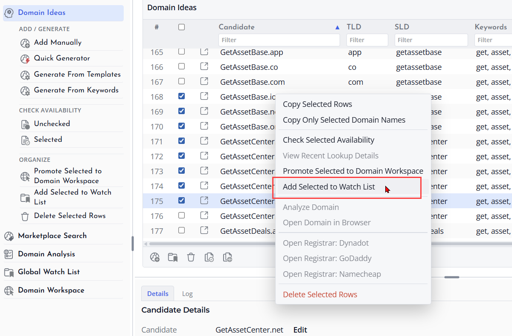
Task: Click the open-link icon in row 176
Action: pos(204,215)
